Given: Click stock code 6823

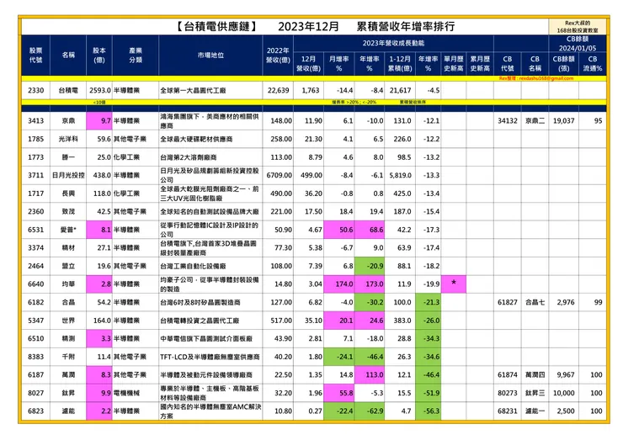Looking at the screenshot, I should tap(35, 411).
